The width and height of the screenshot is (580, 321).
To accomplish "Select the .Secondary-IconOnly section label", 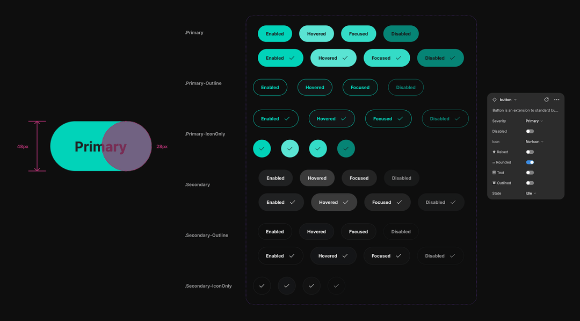I will (x=208, y=286).
